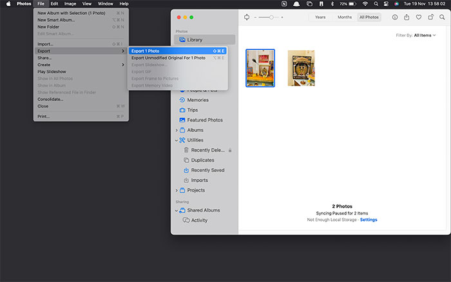Select Export Unmodified Original For 1 Photo

(x=168, y=58)
